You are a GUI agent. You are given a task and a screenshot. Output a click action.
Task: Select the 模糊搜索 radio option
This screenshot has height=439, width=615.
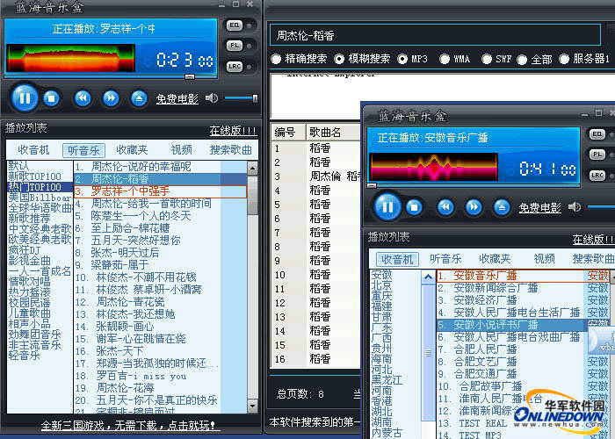[339, 59]
